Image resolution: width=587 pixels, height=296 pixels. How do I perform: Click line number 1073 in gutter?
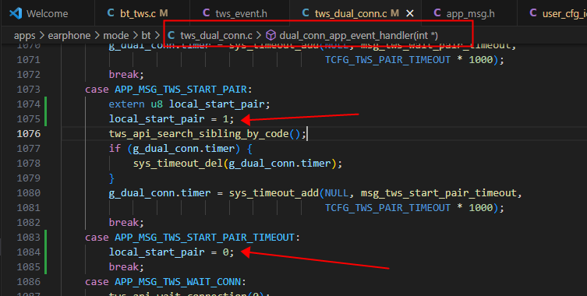click(x=28, y=90)
